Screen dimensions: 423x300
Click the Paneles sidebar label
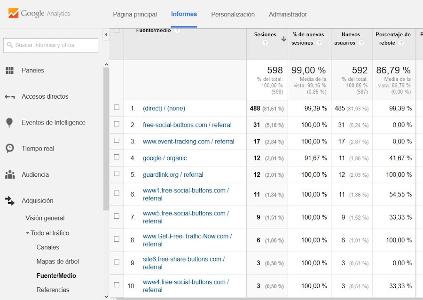(33, 71)
